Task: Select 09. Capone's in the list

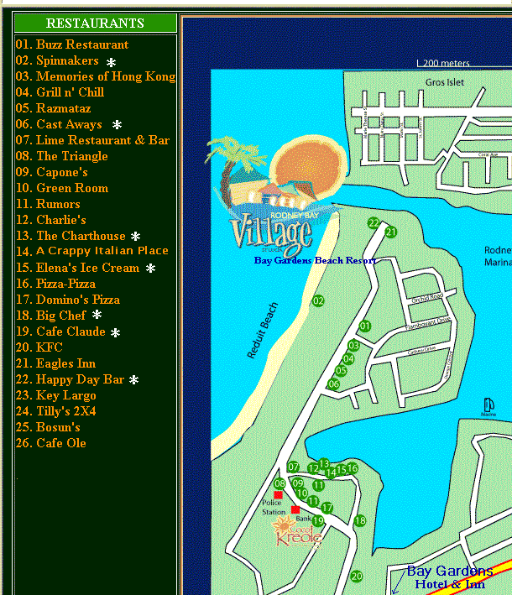Action: click(x=51, y=172)
